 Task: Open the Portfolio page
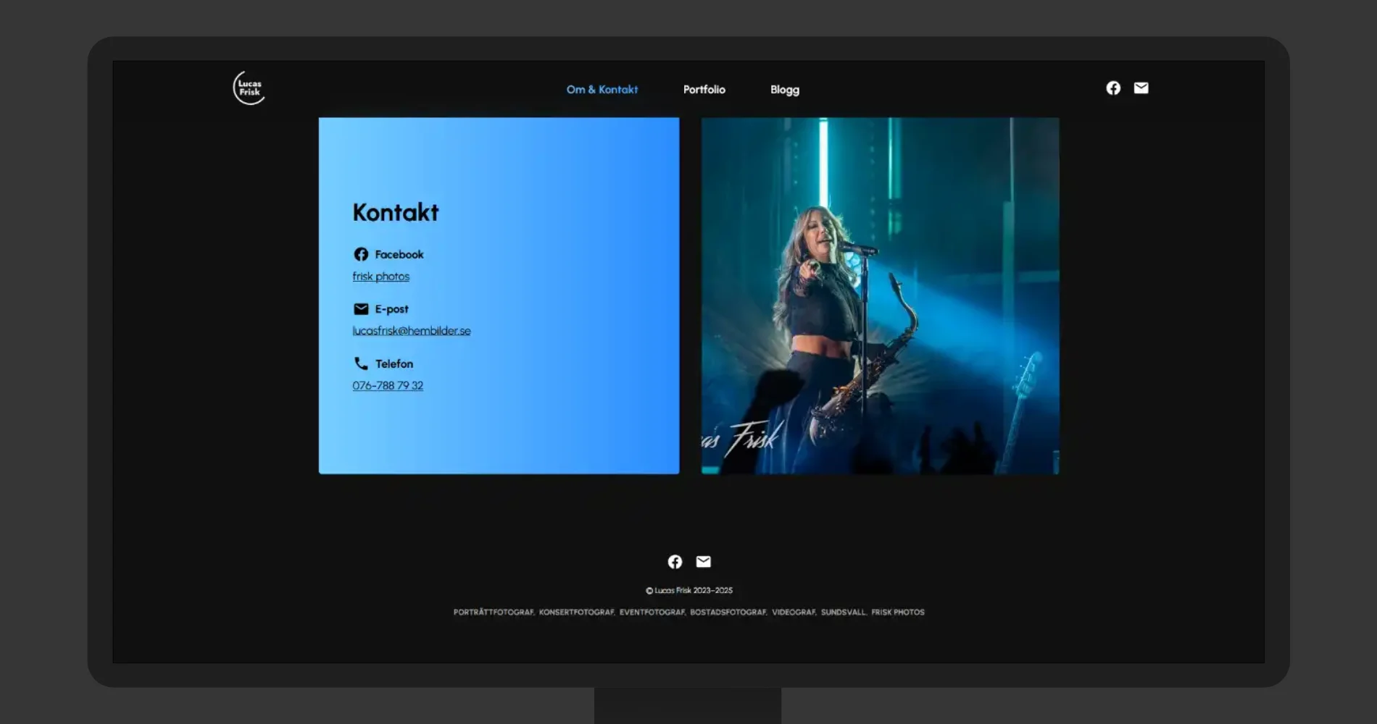(704, 90)
